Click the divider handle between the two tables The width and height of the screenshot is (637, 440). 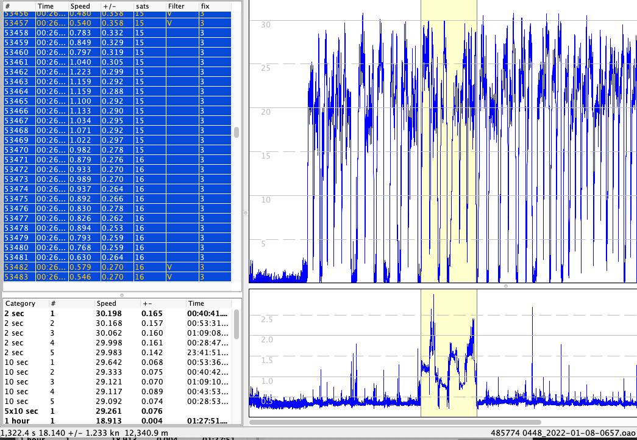[121, 295]
